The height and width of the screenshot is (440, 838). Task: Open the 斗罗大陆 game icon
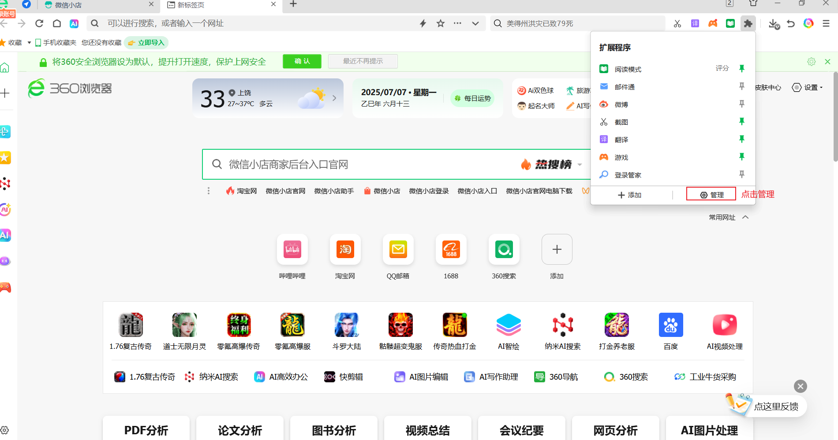pos(347,325)
